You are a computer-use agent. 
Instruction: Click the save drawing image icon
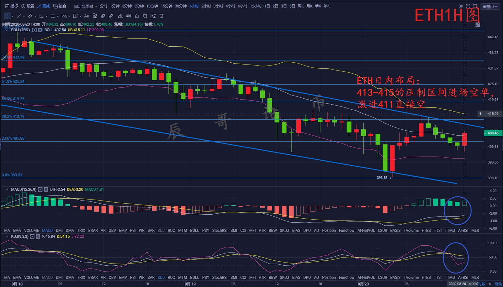(153, 16)
